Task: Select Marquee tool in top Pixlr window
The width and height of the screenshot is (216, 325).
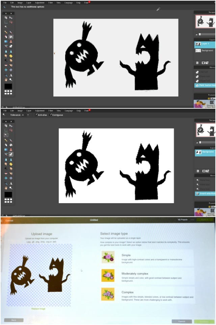Action: pyautogui.click(x=6, y=22)
